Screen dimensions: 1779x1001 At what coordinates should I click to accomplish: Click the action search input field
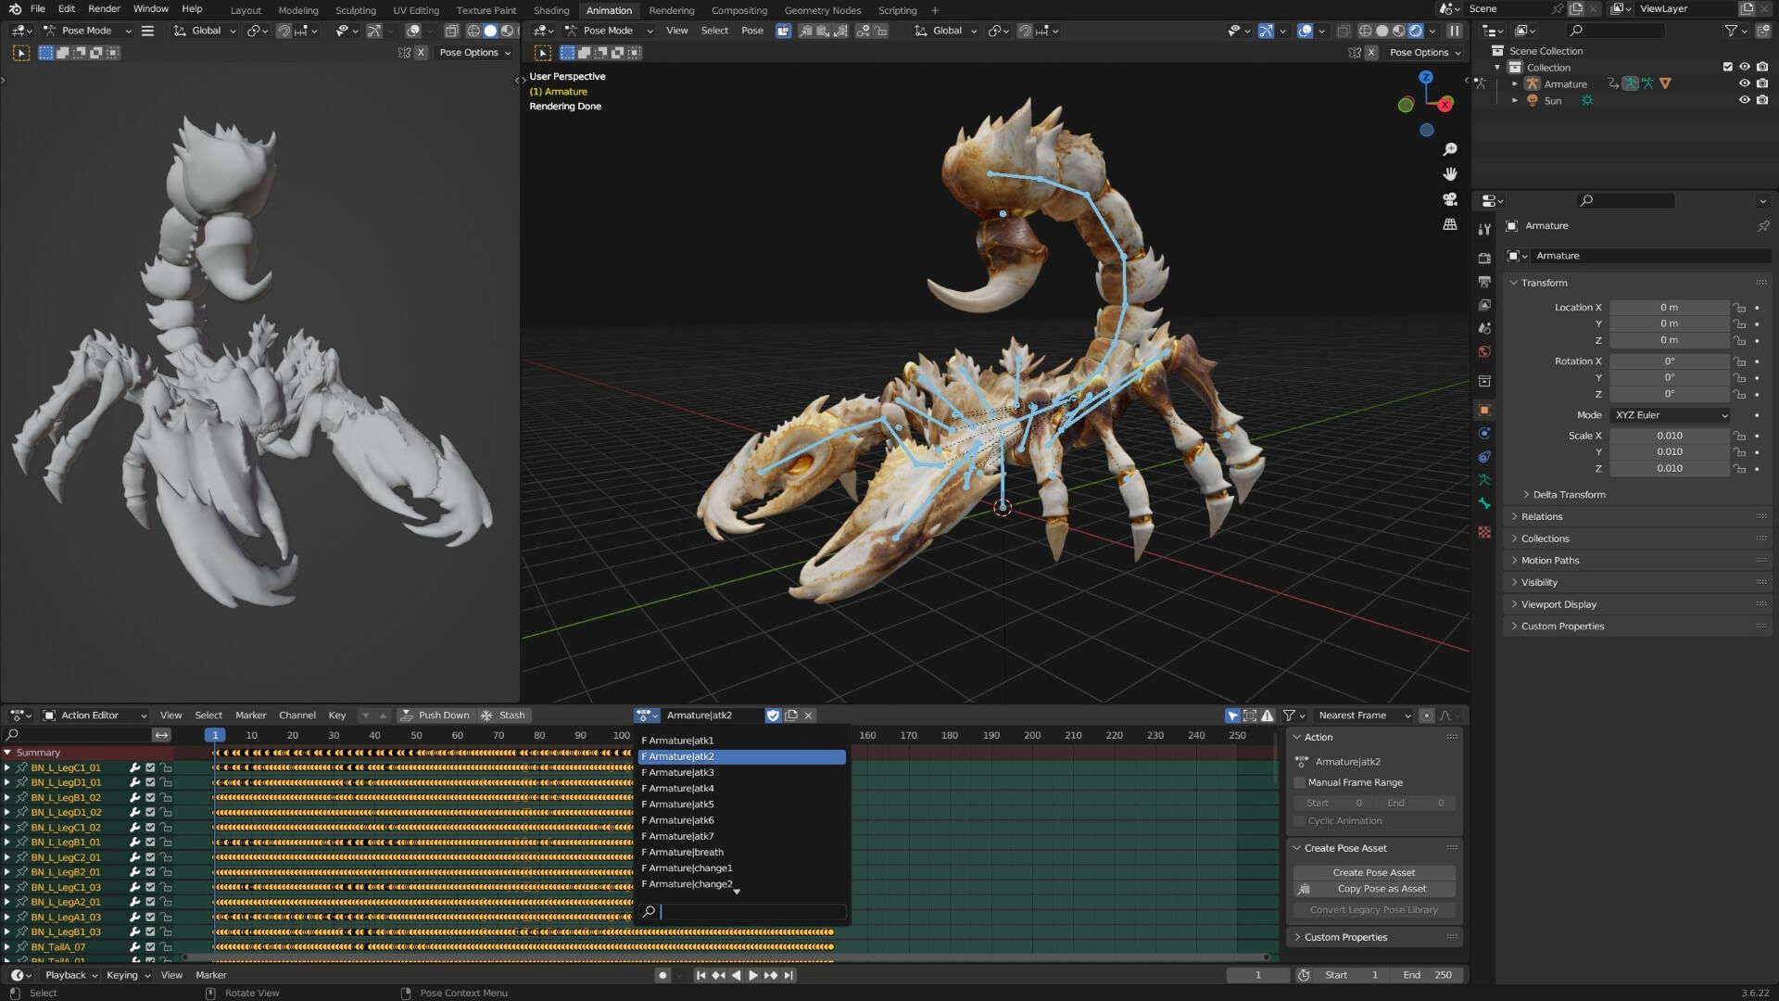point(742,912)
